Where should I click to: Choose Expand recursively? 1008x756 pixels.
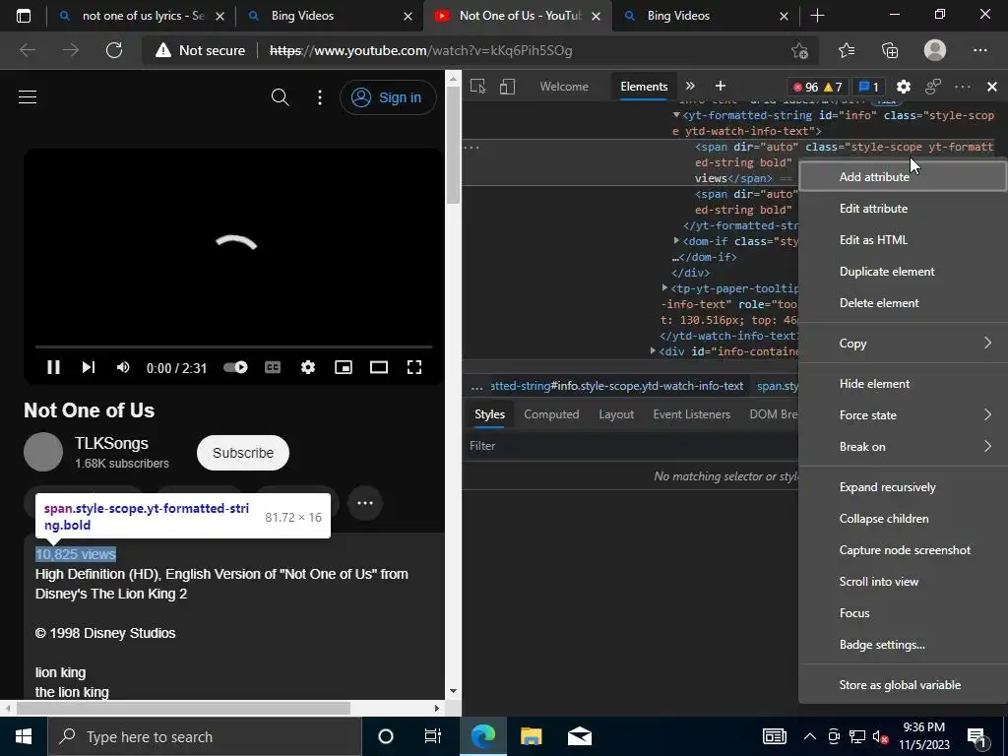coord(903,487)
